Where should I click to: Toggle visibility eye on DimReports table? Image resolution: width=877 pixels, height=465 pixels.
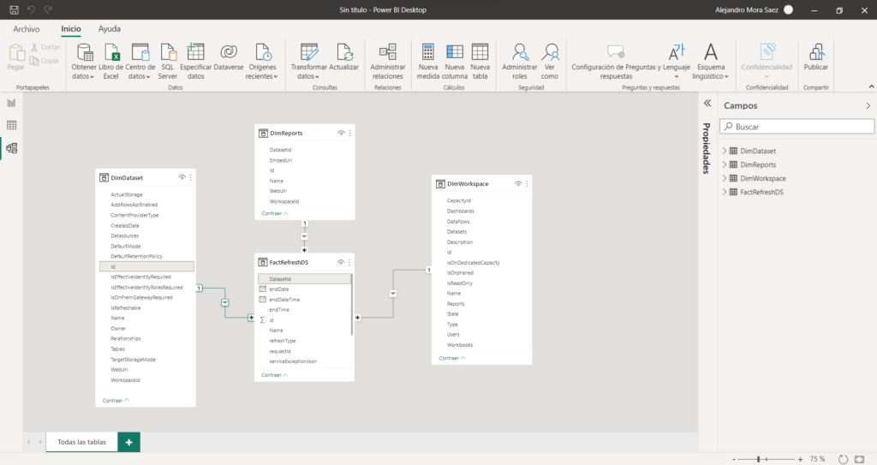click(x=341, y=133)
